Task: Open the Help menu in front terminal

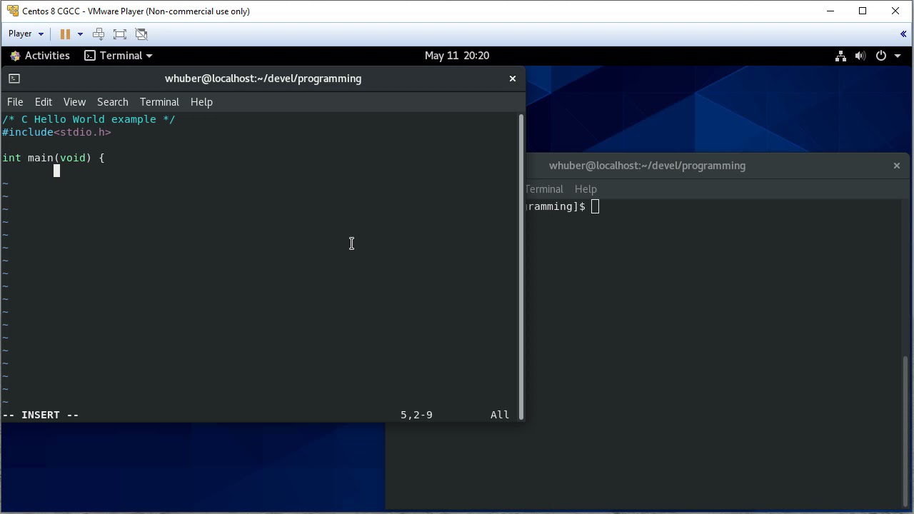Action: coord(201,102)
